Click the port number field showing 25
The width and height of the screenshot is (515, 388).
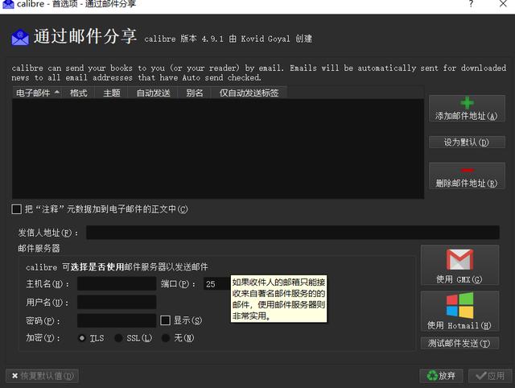pyautogui.click(x=216, y=284)
